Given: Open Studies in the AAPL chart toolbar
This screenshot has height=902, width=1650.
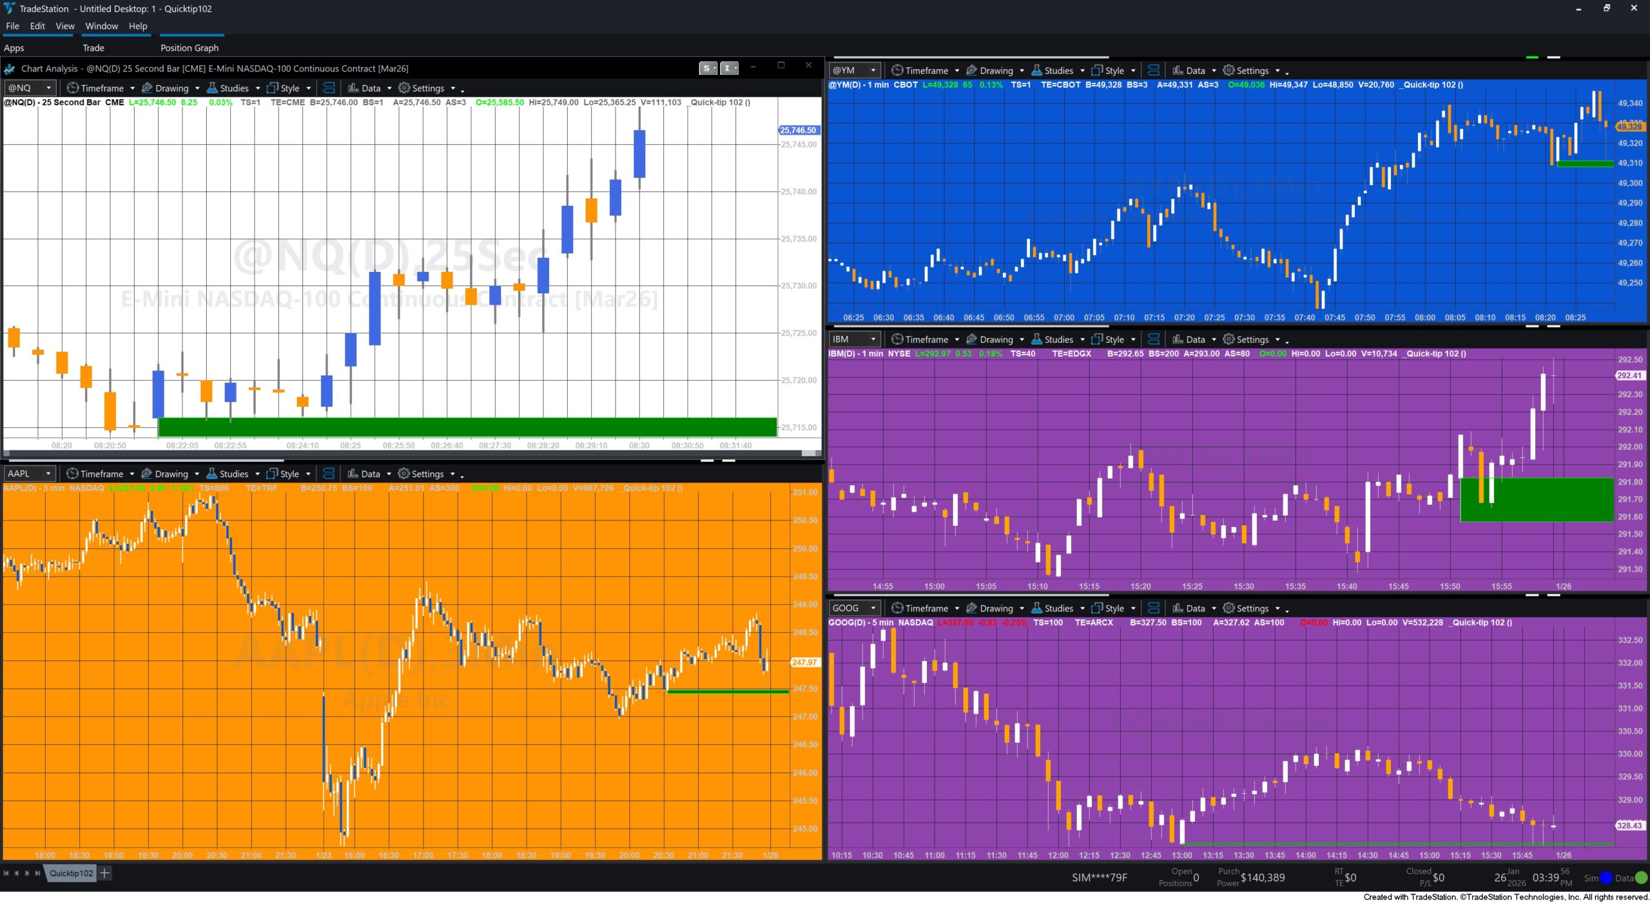Looking at the screenshot, I should (233, 474).
